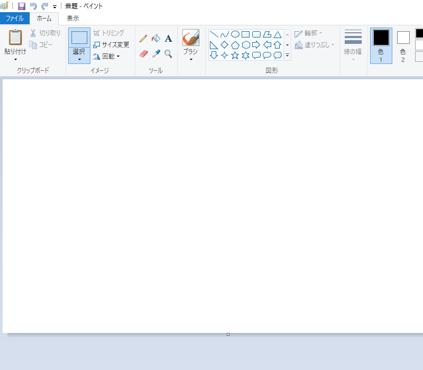Open the 線の幅 line width menu
Screen dimensions: 423x370
pos(353,45)
